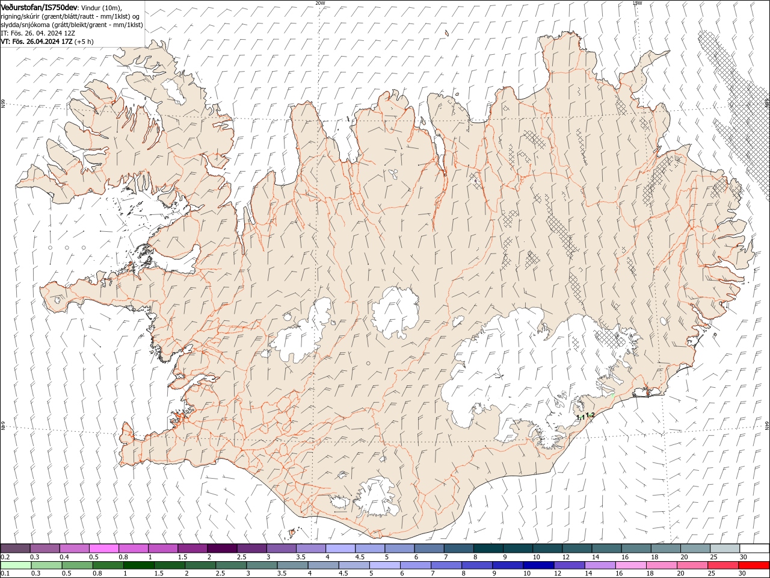The image size is (770, 578).
Task: Click the '0.2' label on upper scale
Action: [5, 557]
